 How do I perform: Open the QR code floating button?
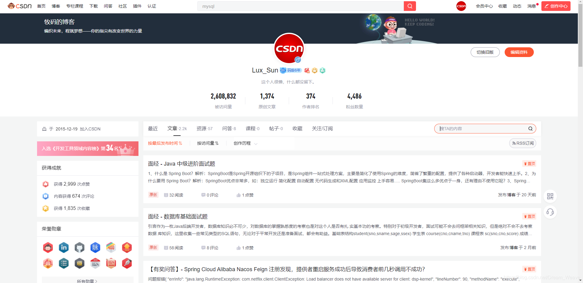coord(550,196)
